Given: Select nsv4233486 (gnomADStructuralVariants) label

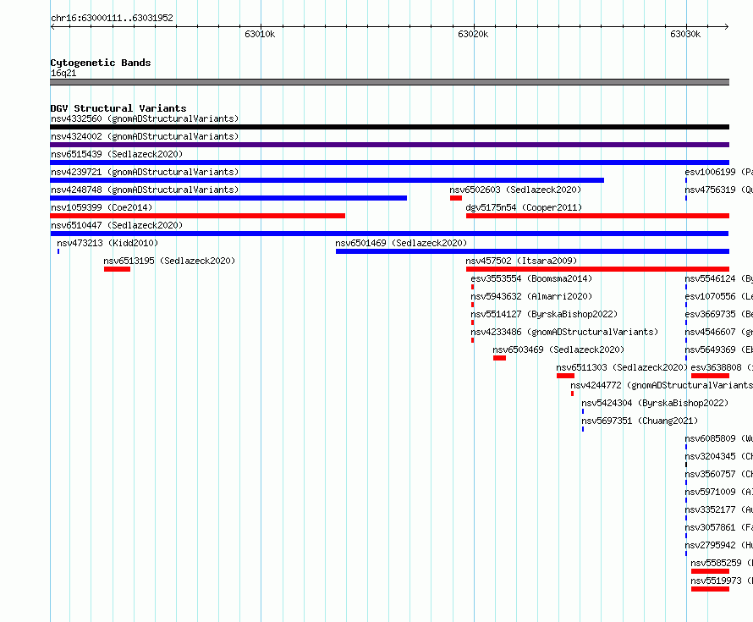Looking at the screenshot, I should coord(564,332).
